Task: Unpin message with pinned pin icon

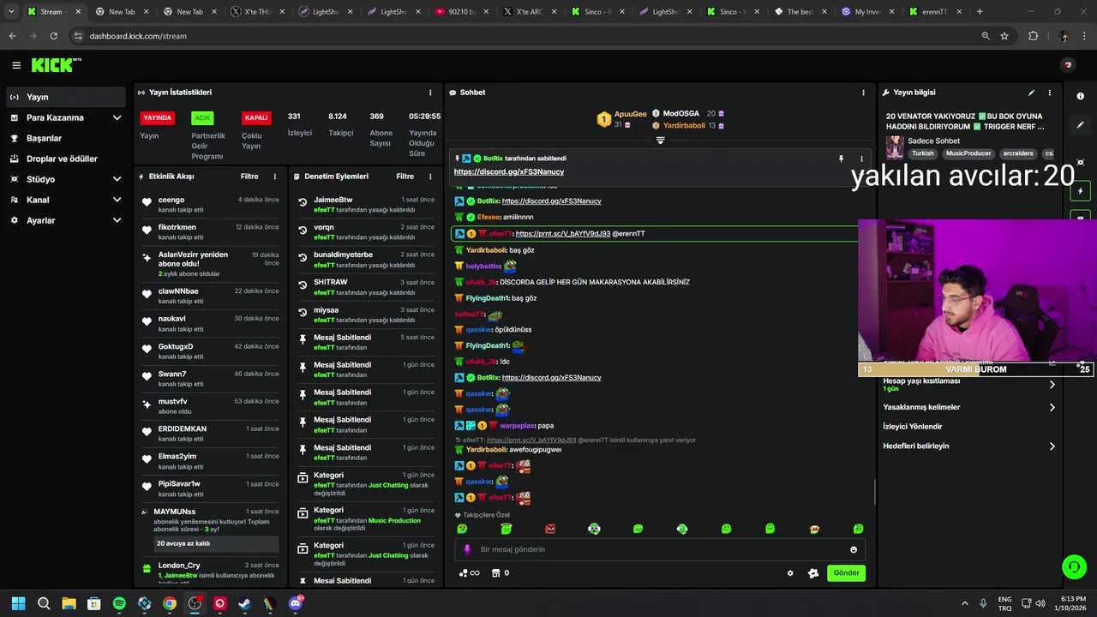Action: pyautogui.click(x=841, y=159)
